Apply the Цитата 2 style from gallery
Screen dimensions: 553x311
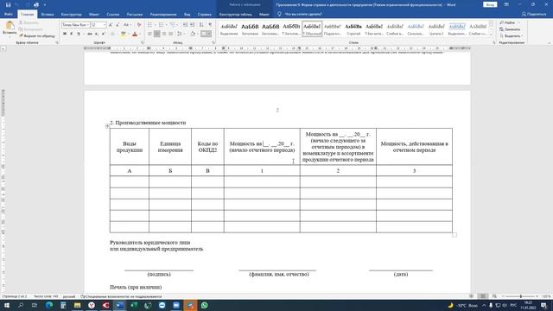click(x=436, y=29)
